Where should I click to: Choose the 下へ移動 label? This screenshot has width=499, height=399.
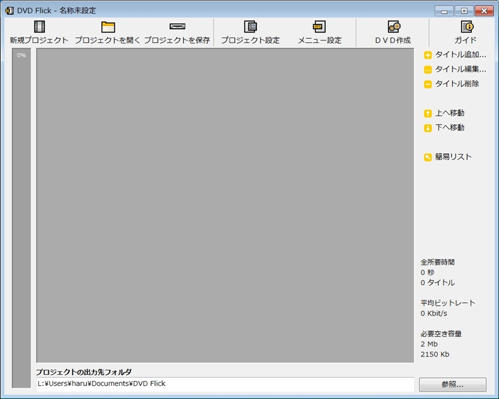click(x=450, y=128)
